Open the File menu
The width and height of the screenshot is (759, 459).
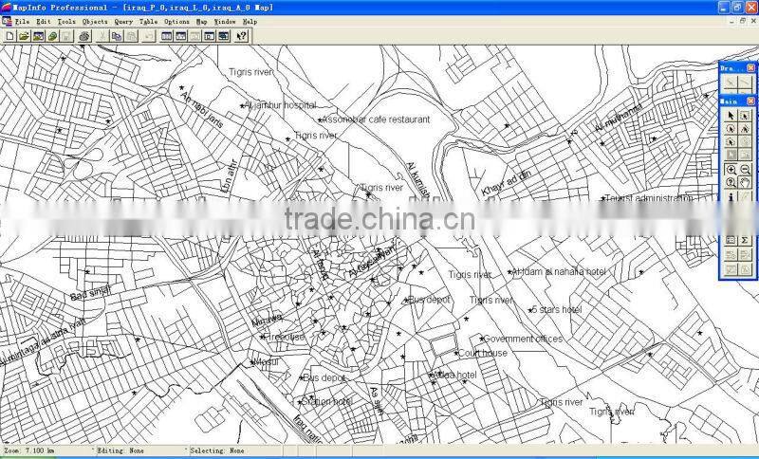[x=22, y=22]
